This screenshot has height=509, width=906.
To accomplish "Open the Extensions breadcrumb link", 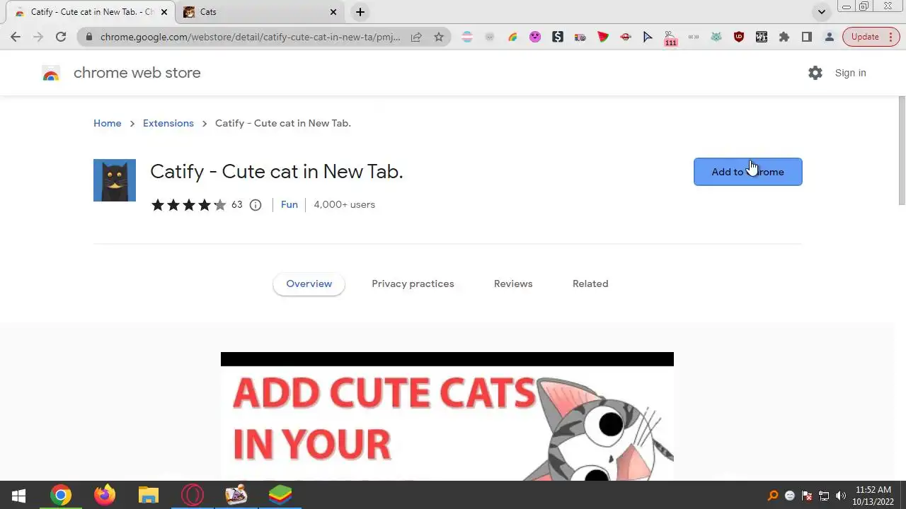I will point(168,123).
